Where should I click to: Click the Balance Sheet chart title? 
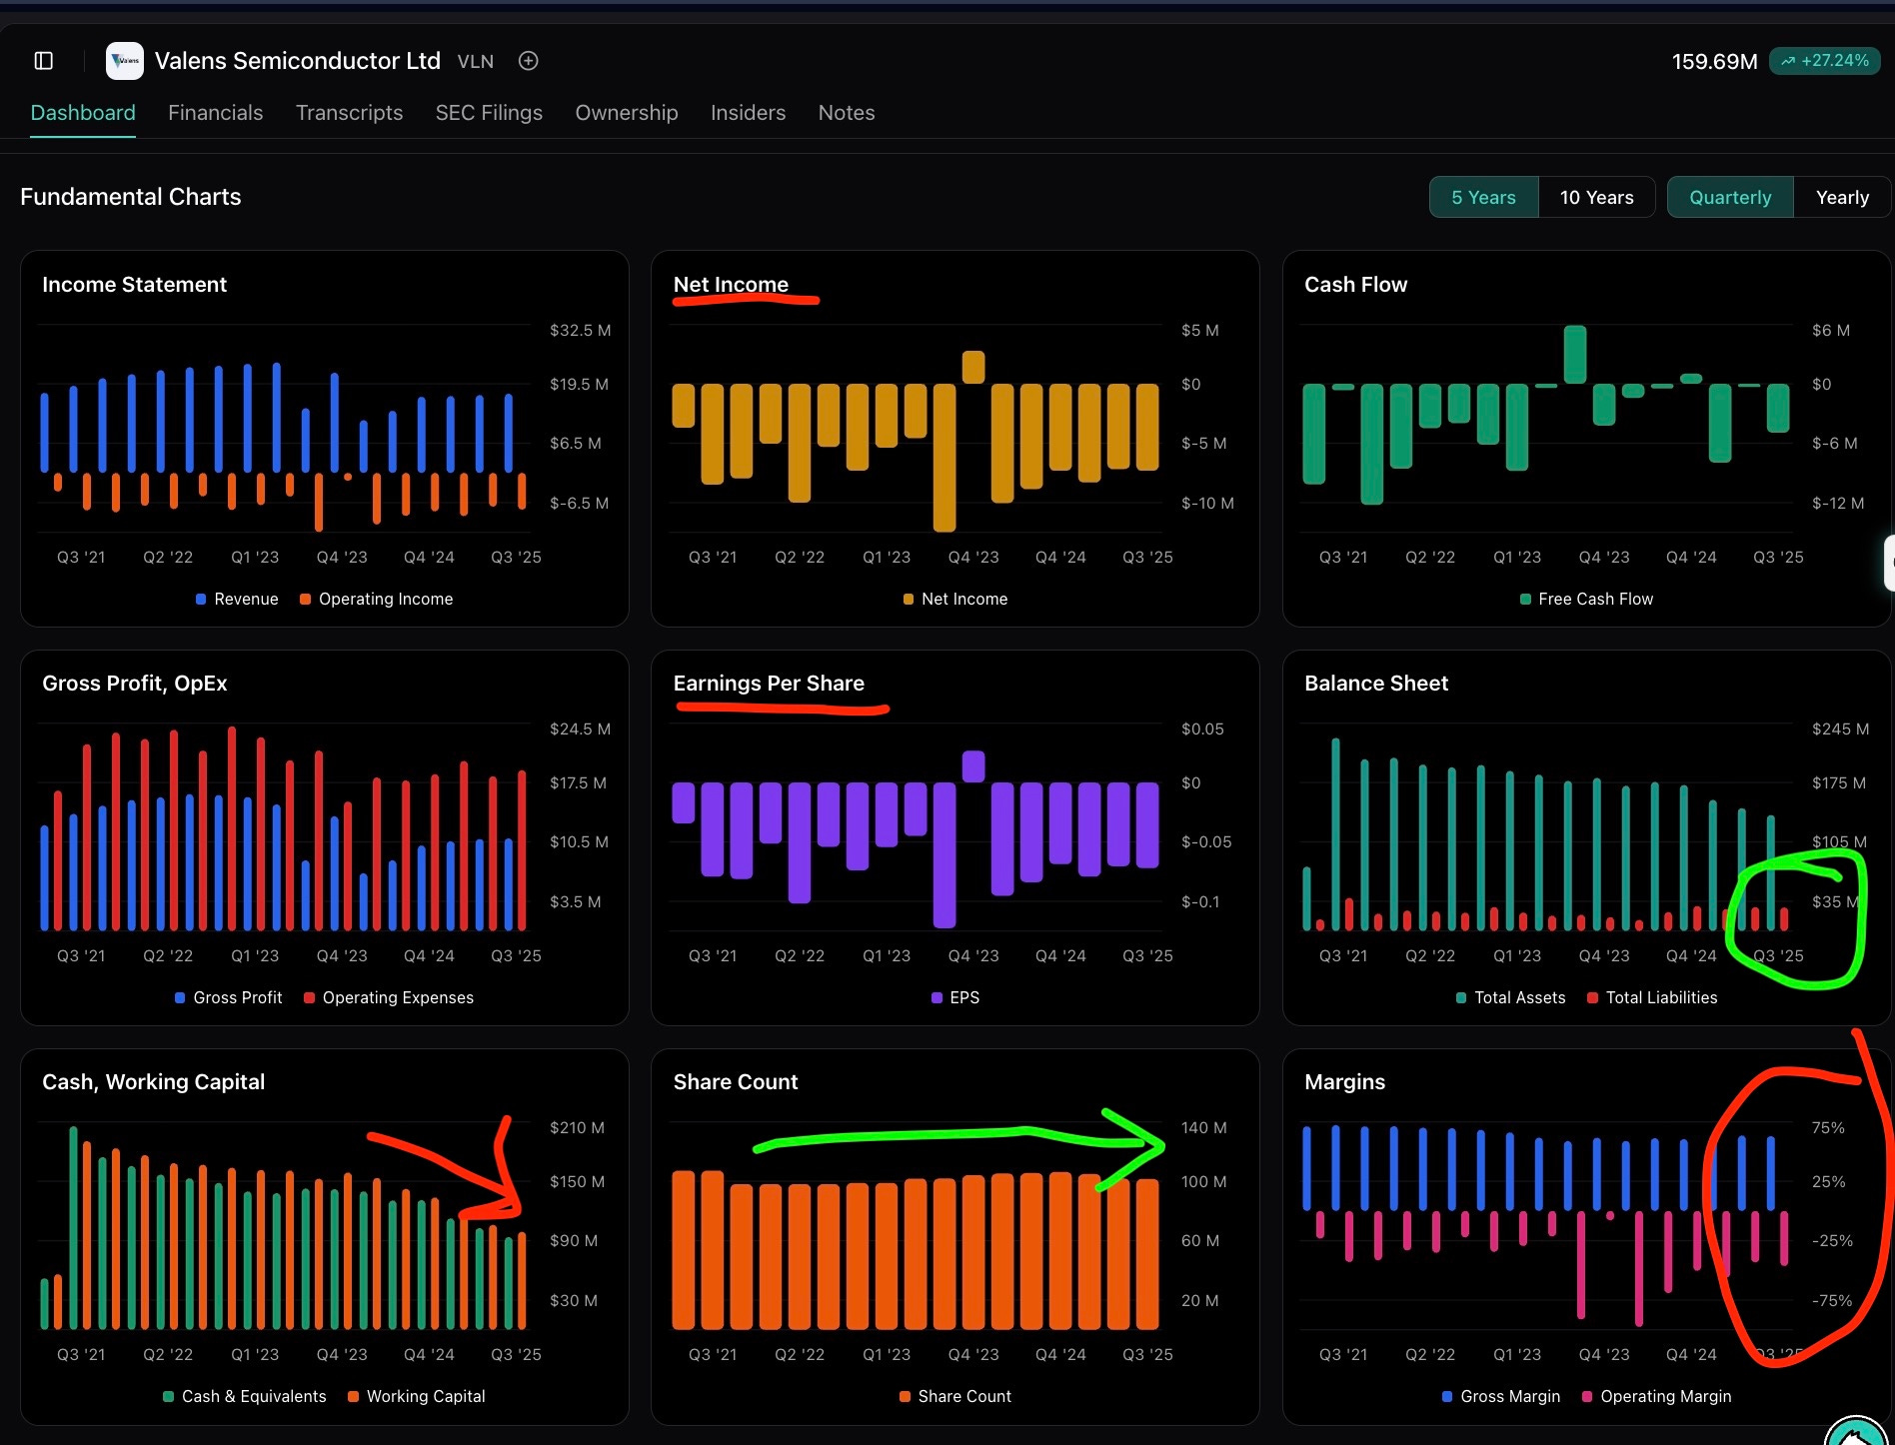click(1376, 684)
